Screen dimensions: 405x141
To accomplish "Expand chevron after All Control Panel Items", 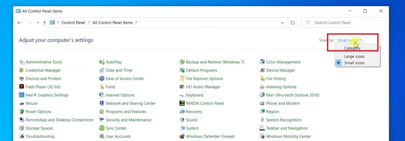I will coord(136,23).
